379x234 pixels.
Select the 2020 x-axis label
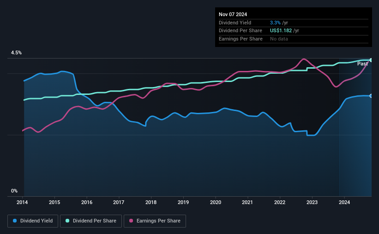tap(216, 202)
